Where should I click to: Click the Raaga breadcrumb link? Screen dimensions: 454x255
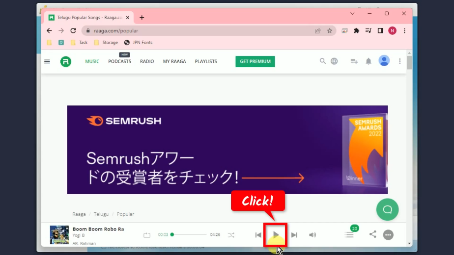point(79,214)
